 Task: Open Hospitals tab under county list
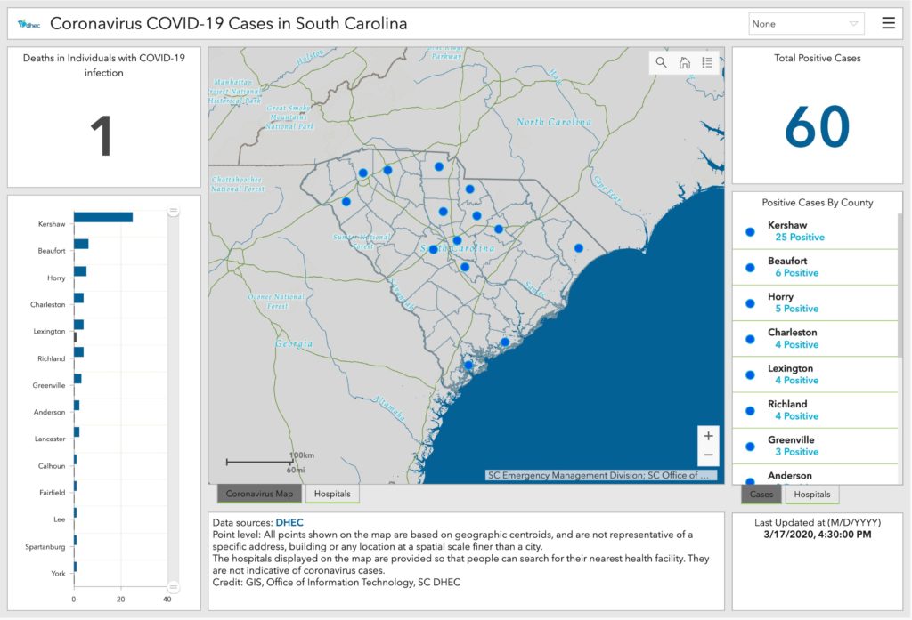tap(811, 495)
